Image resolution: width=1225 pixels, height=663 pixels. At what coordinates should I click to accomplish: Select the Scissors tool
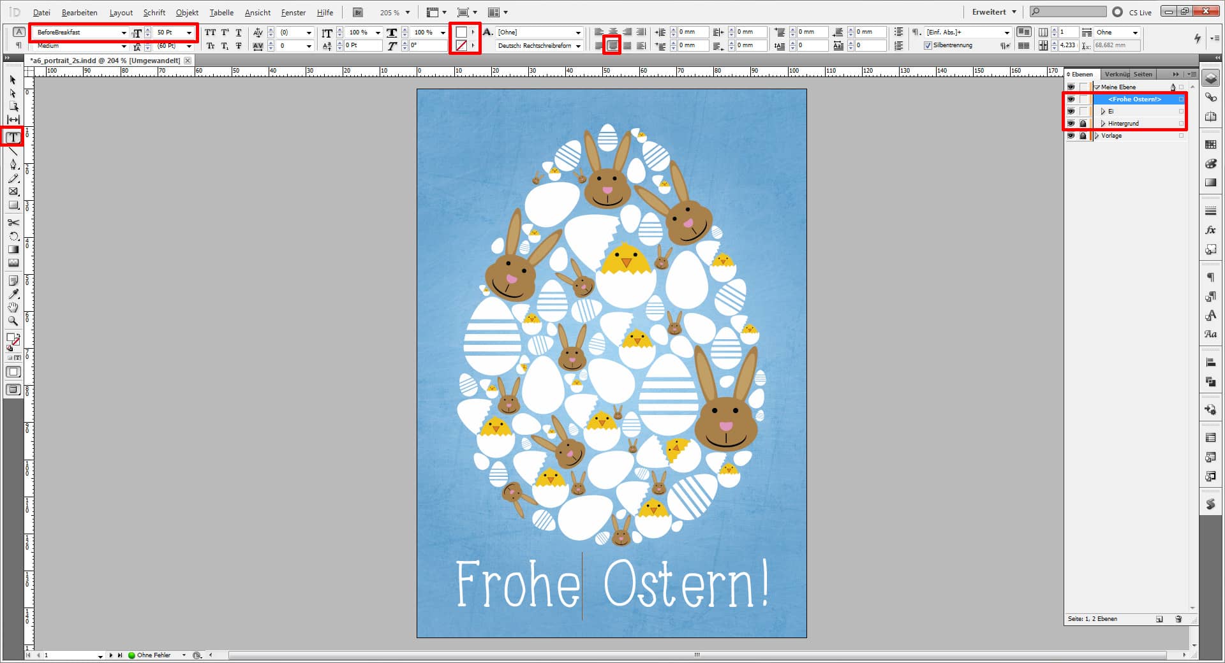click(13, 222)
